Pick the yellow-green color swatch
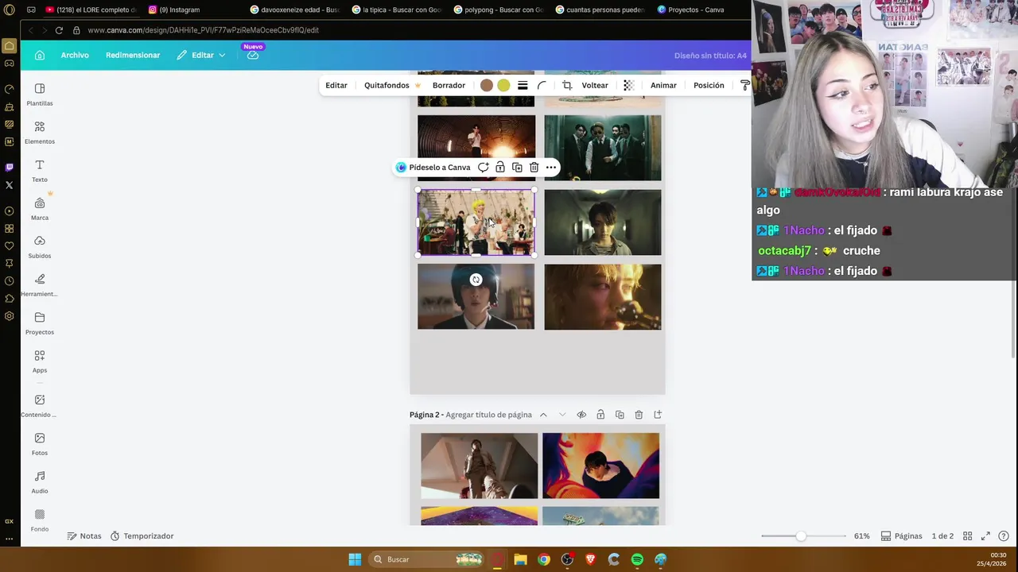The image size is (1018, 572). [503, 85]
